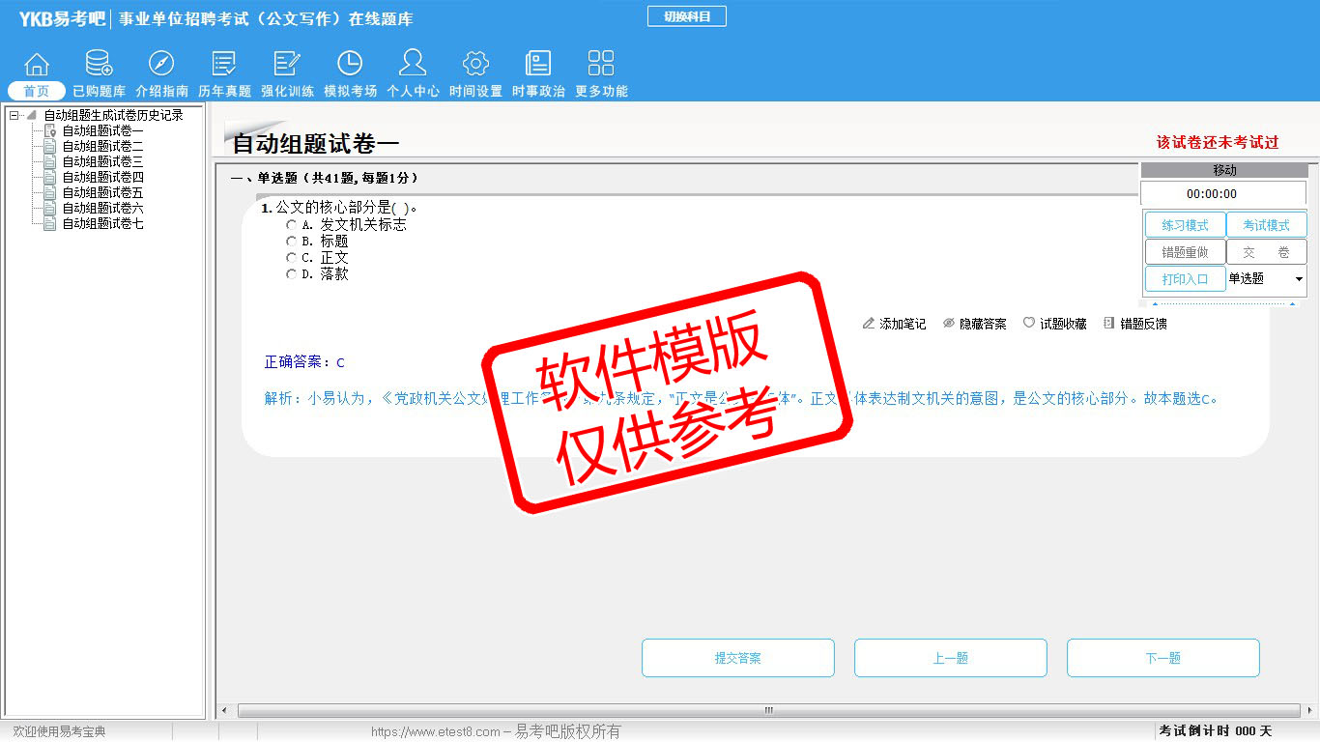
Task: Go to the 首页 home tab
Action: (x=37, y=91)
